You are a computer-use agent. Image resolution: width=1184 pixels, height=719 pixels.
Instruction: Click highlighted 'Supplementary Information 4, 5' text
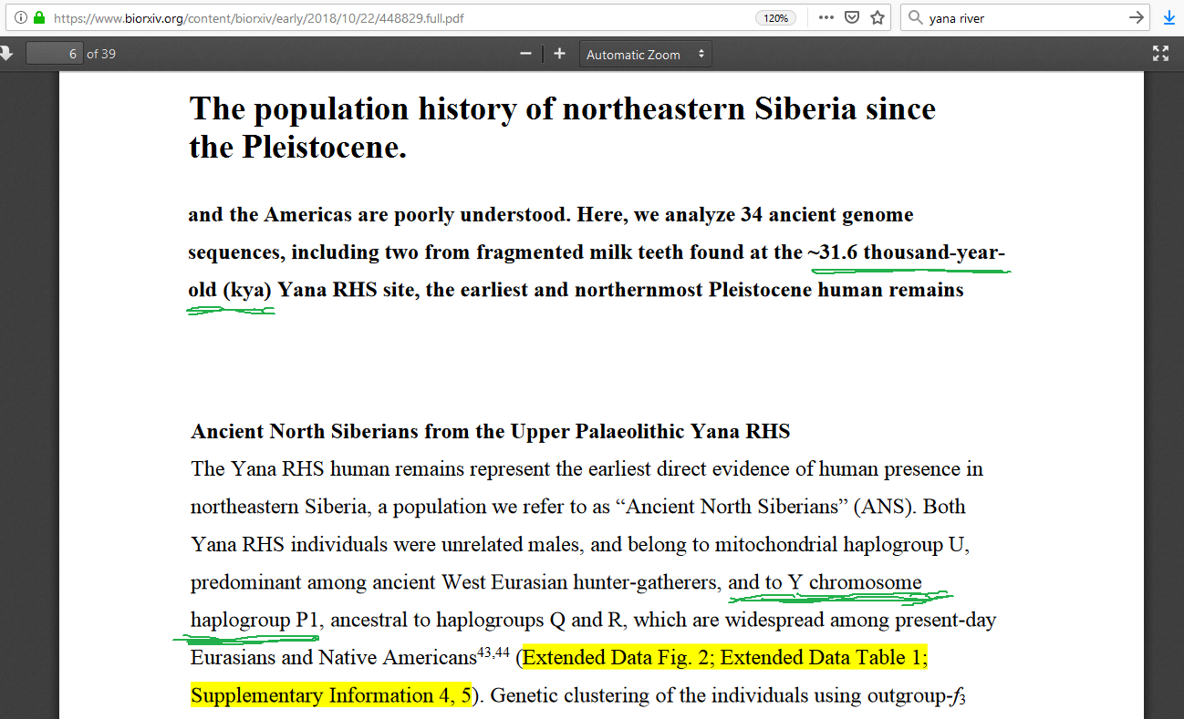pyautogui.click(x=331, y=696)
